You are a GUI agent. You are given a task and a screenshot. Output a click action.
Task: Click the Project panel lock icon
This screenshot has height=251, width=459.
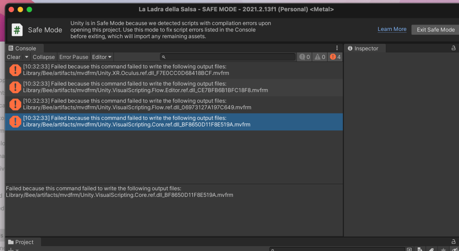[453, 242]
